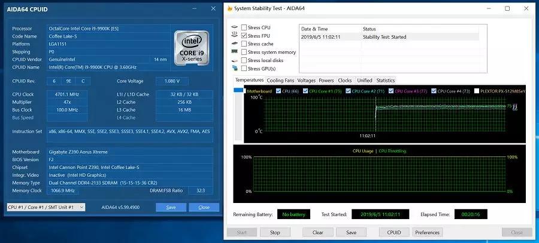The height and width of the screenshot is (243, 539).
Task: Switch to the Clocks tab
Action: [x=345, y=80]
